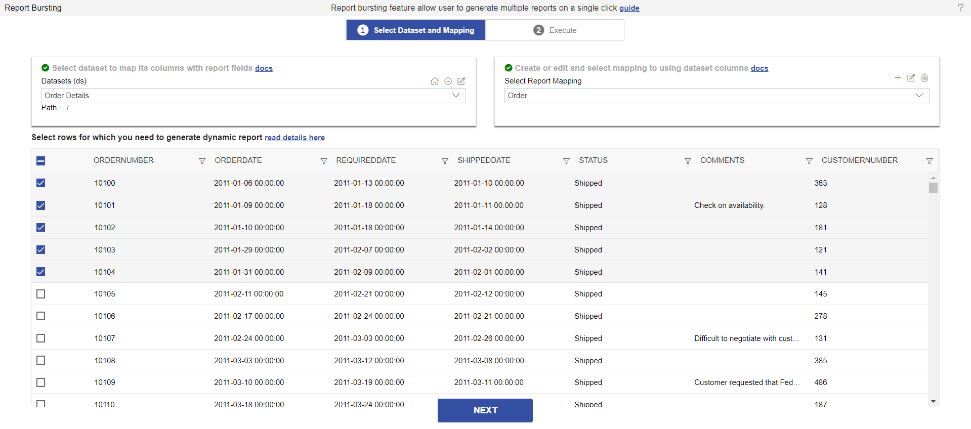Uncheck order 10100 row

click(41, 183)
